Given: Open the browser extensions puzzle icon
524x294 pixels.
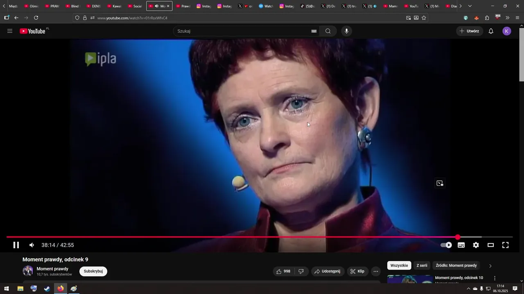Looking at the screenshot, I should pos(487,18).
